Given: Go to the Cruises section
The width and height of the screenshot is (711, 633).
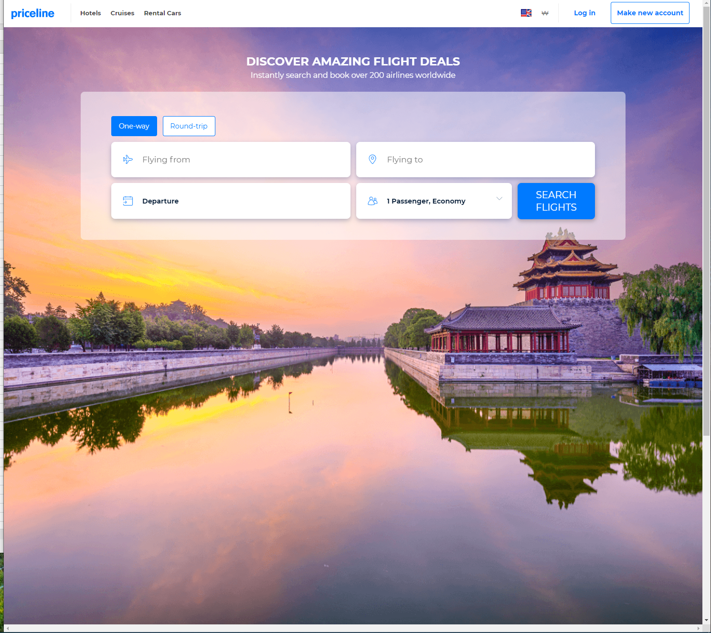Looking at the screenshot, I should [x=122, y=13].
